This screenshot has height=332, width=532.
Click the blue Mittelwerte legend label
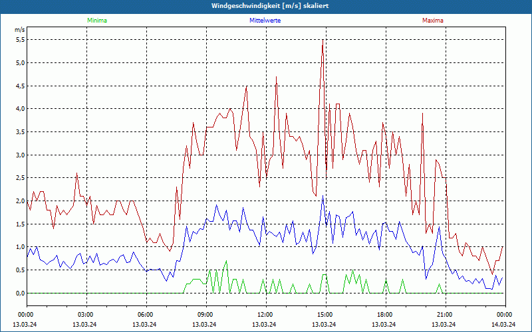point(265,21)
